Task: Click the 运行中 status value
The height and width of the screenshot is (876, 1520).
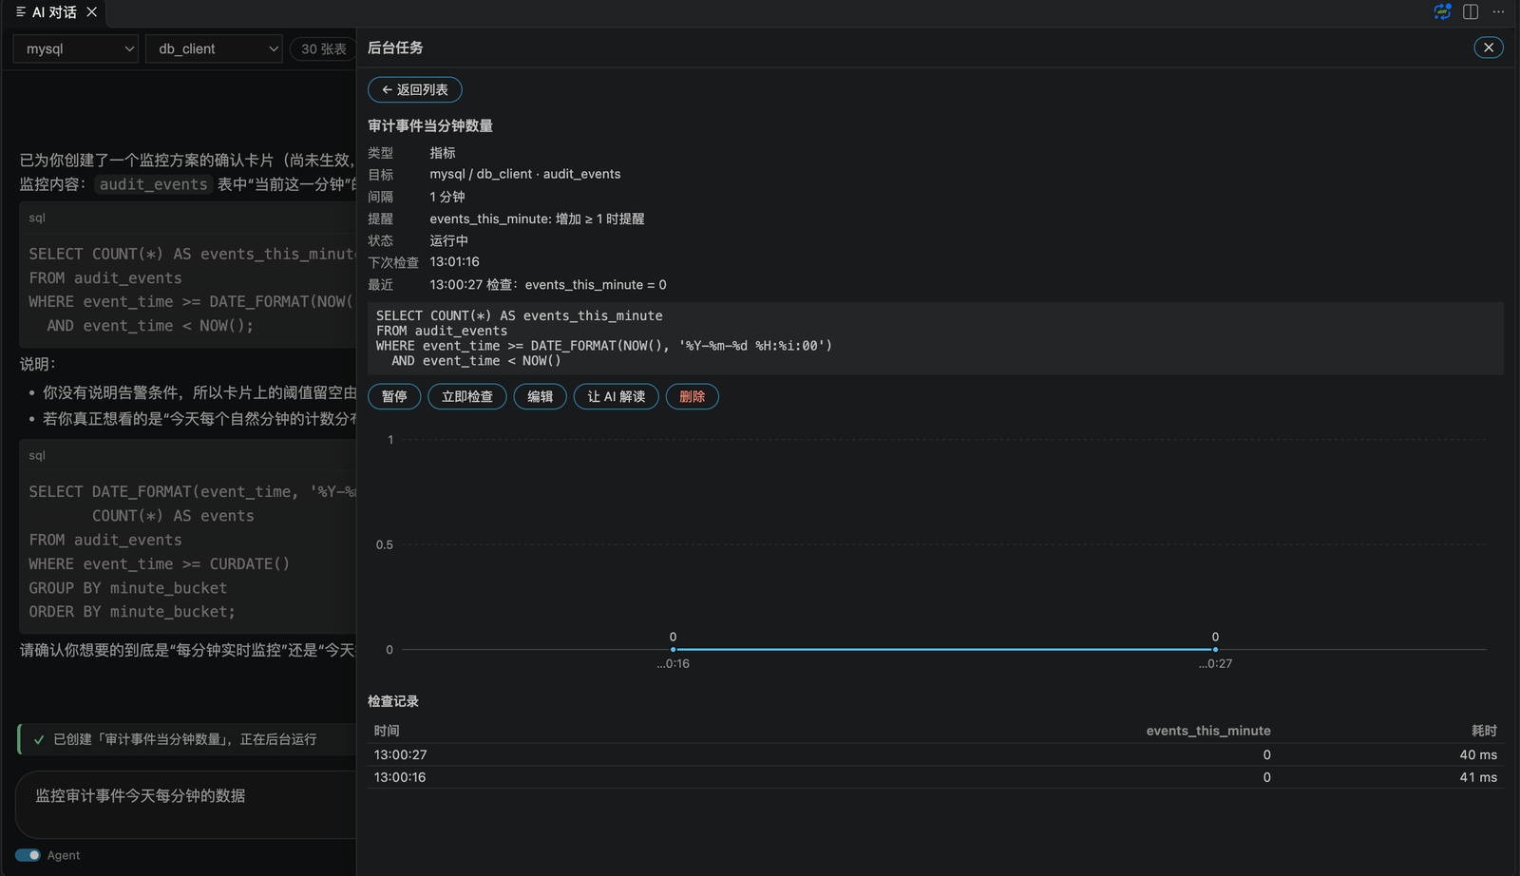Action: point(448,240)
